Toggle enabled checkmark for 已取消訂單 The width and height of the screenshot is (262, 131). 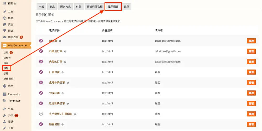41,51
